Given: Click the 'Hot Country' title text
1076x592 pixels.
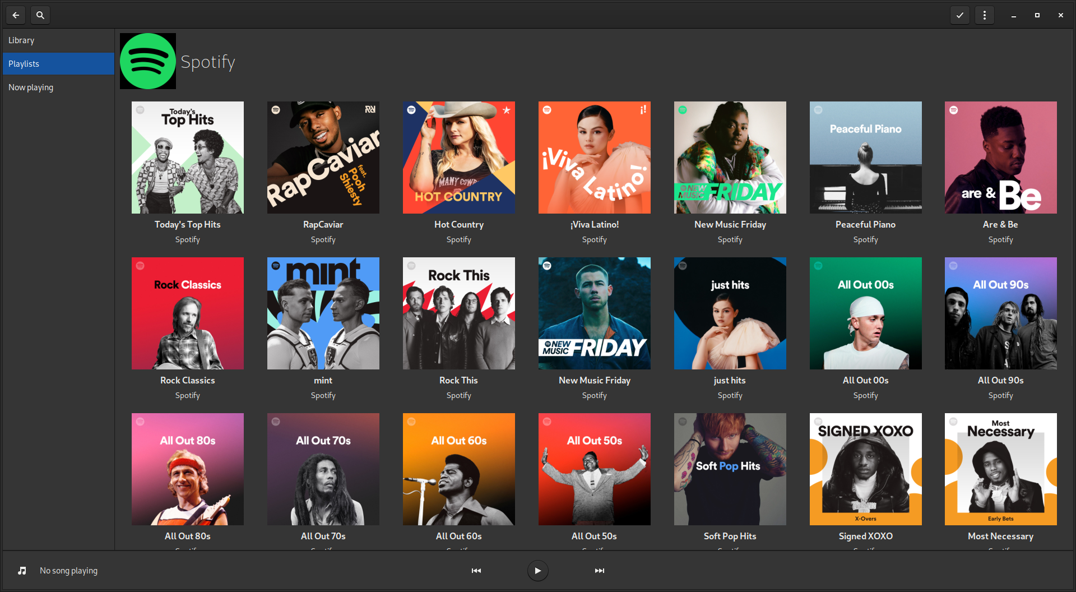Looking at the screenshot, I should tap(459, 224).
